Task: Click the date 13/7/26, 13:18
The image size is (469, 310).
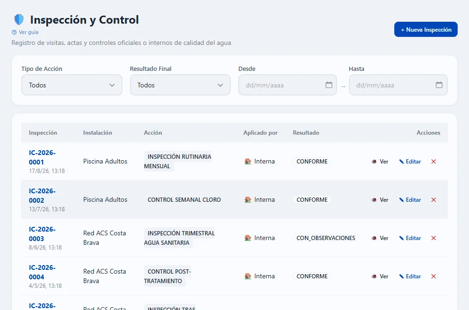Action: click(x=47, y=209)
